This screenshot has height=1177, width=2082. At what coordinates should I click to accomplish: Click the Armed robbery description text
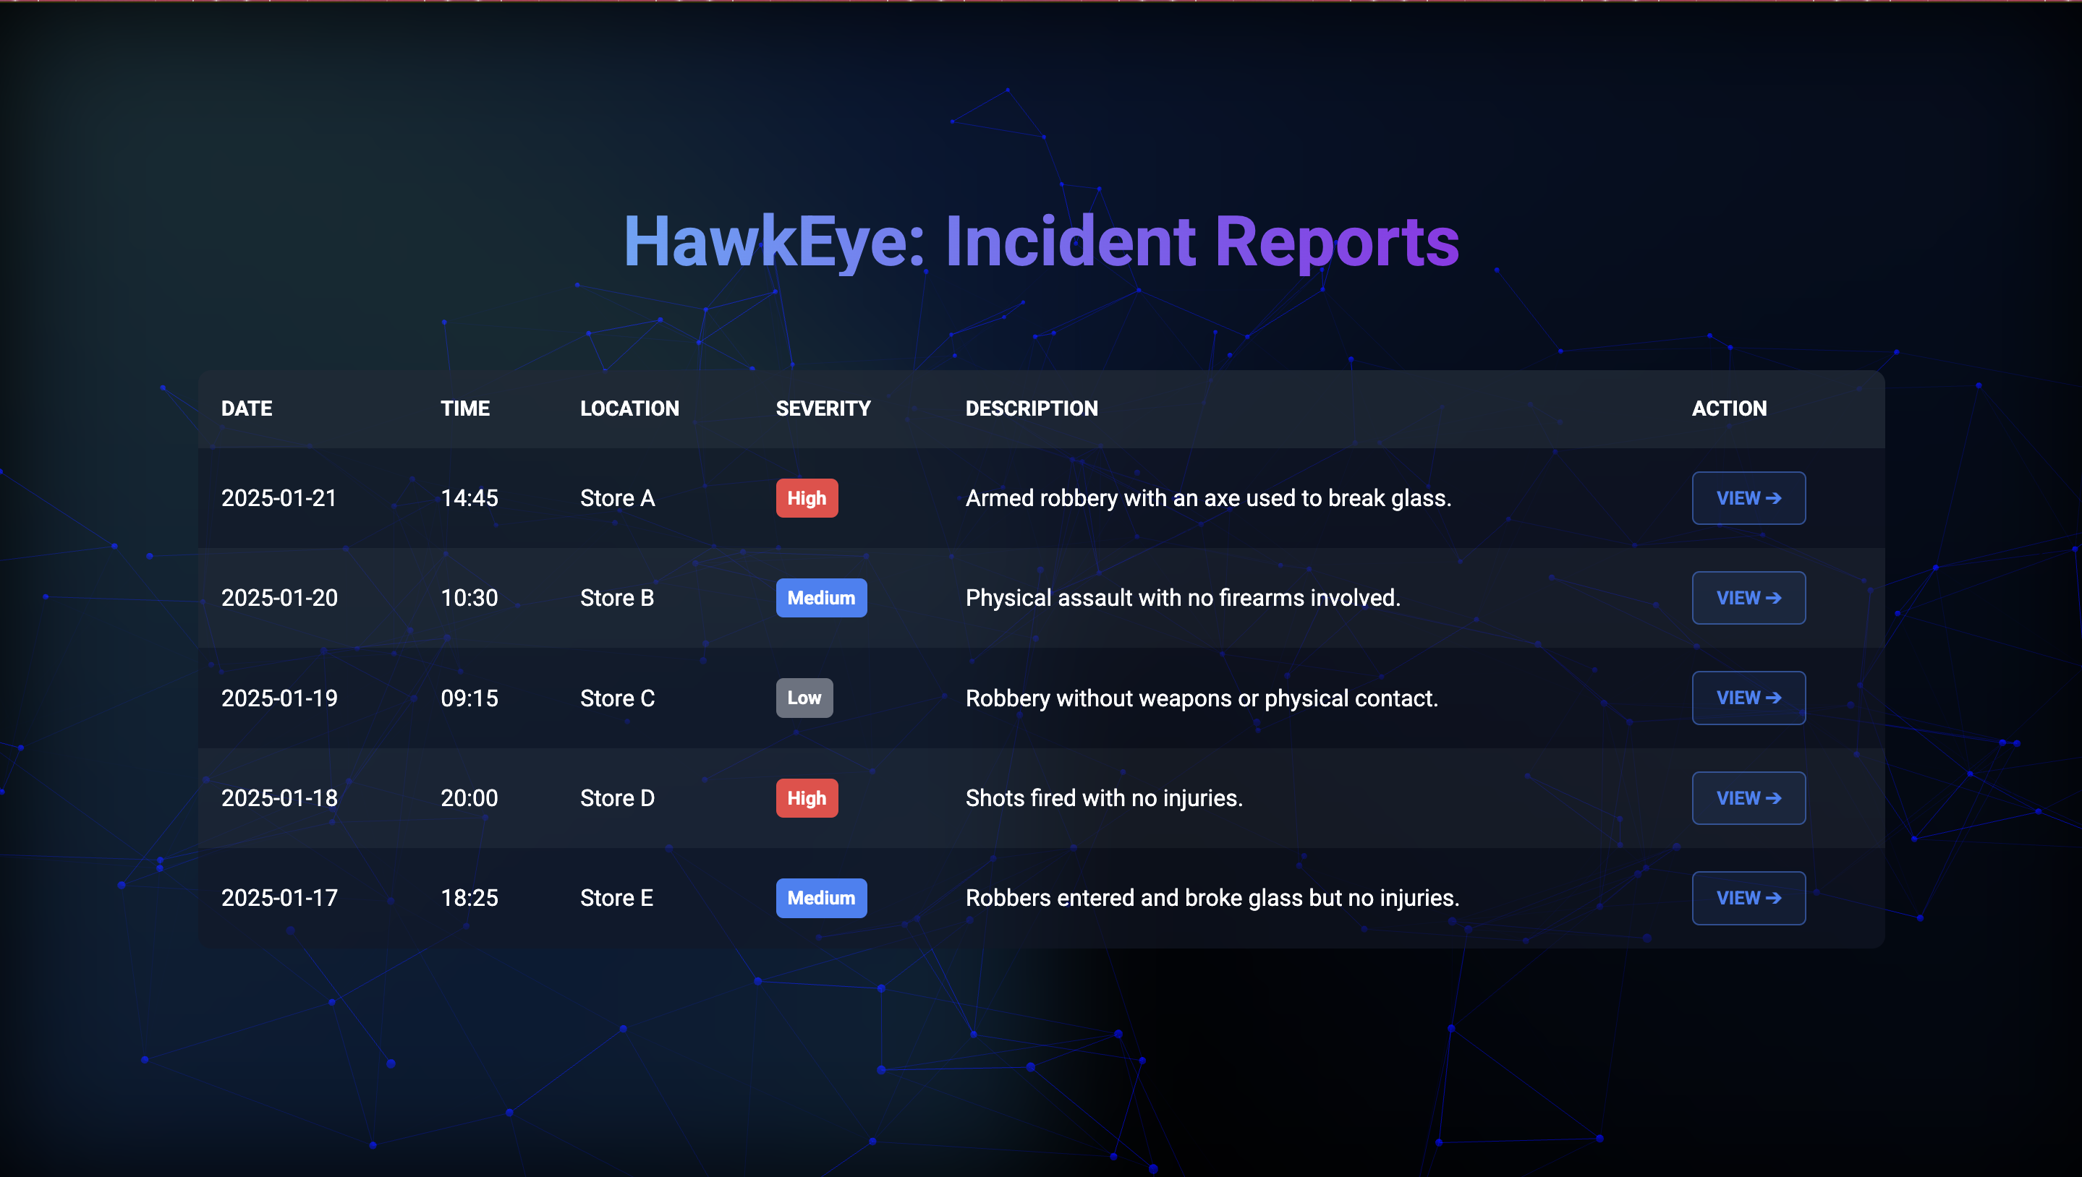pyautogui.click(x=1207, y=498)
